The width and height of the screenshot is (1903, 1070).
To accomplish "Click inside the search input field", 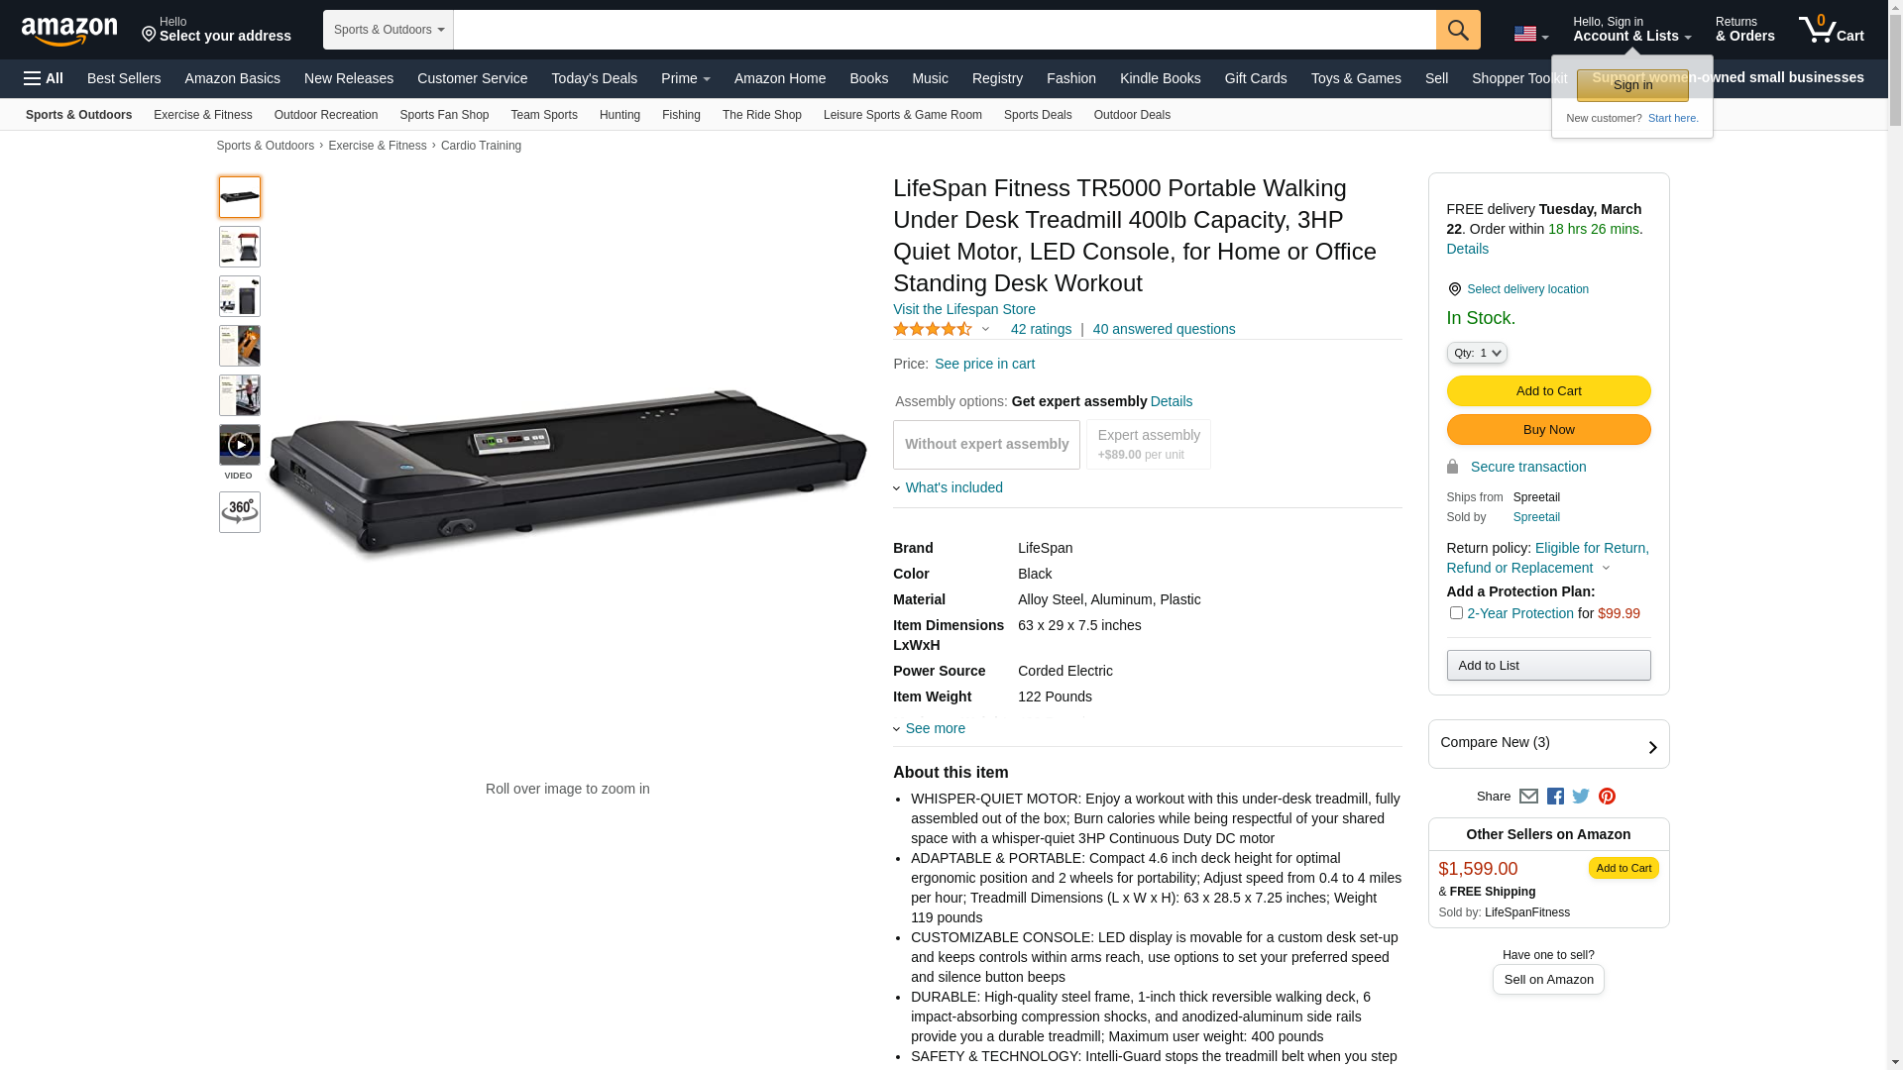I will 945,30.
